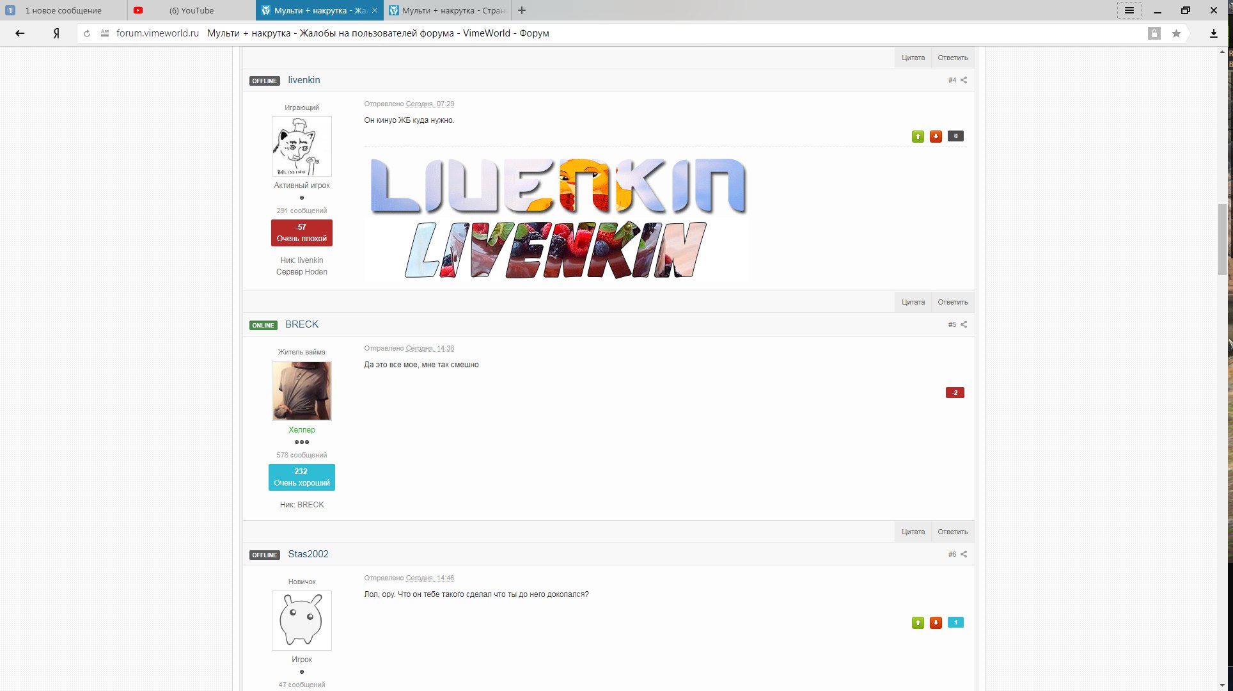Click livenkin's -57 Очень плохой reputation badge
This screenshot has width=1233, height=691.
[302, 233]
